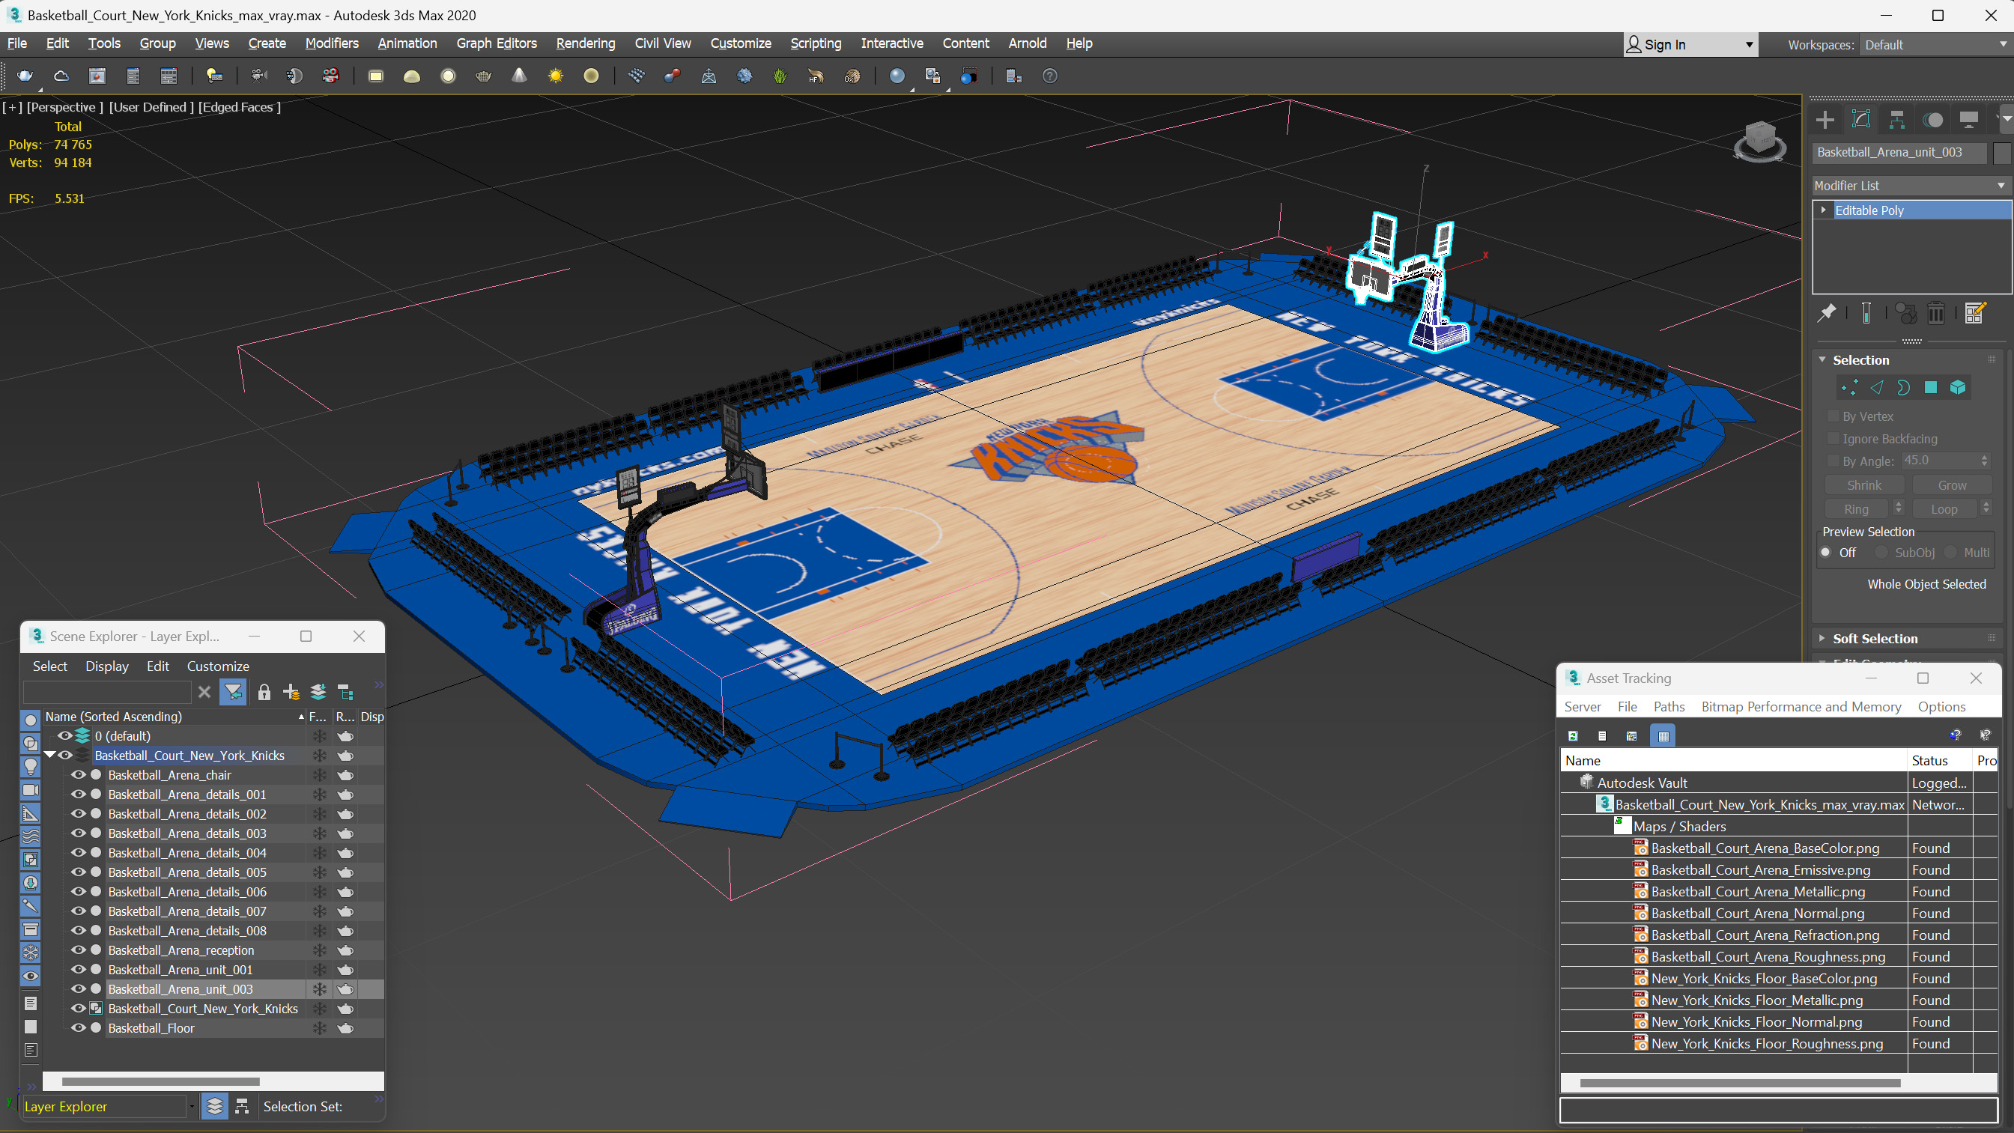Screen dimensions: 2014x1133
Task: Expand the Editable Poly stack entry
Action: click(x=1823, y=210)
